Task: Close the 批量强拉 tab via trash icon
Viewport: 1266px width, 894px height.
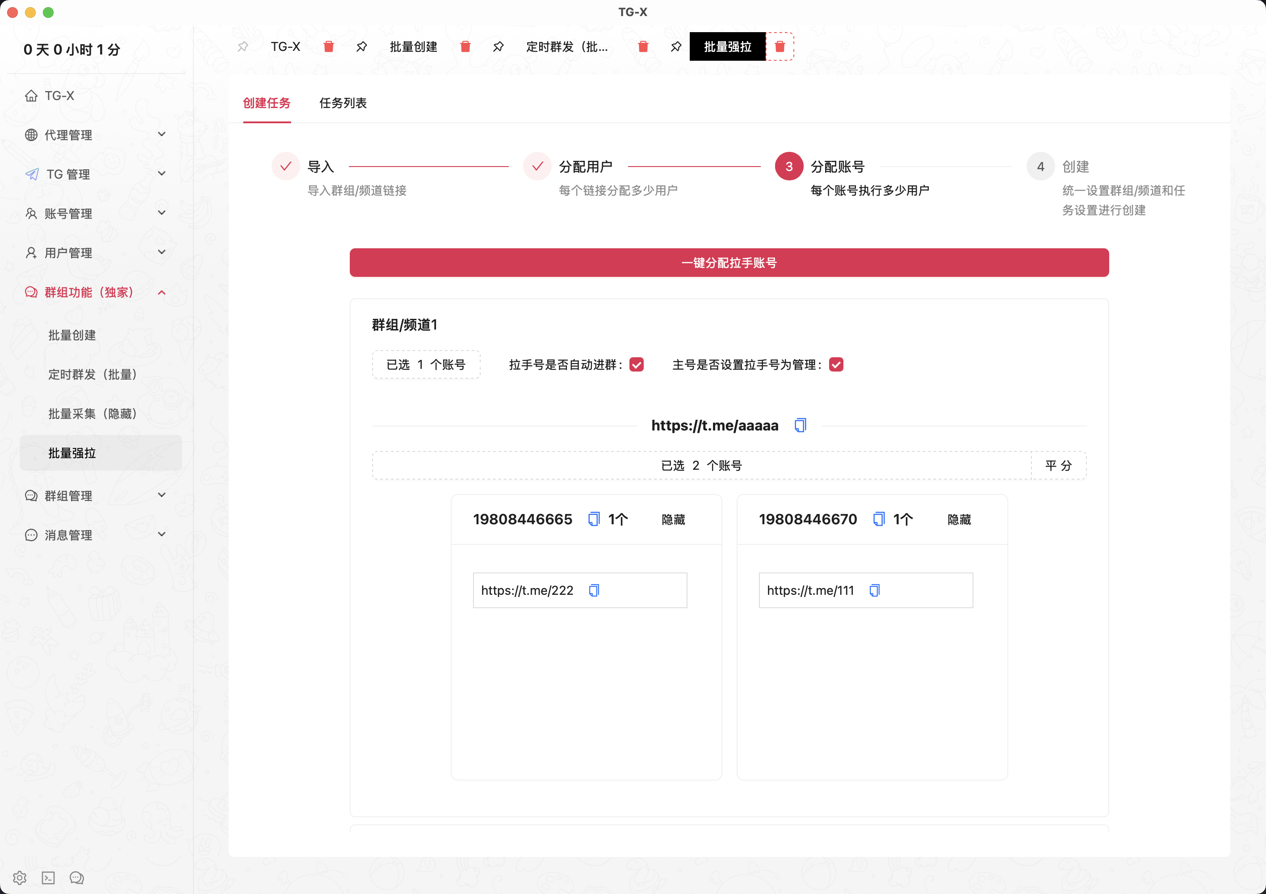Action: [x=780, y=47]
